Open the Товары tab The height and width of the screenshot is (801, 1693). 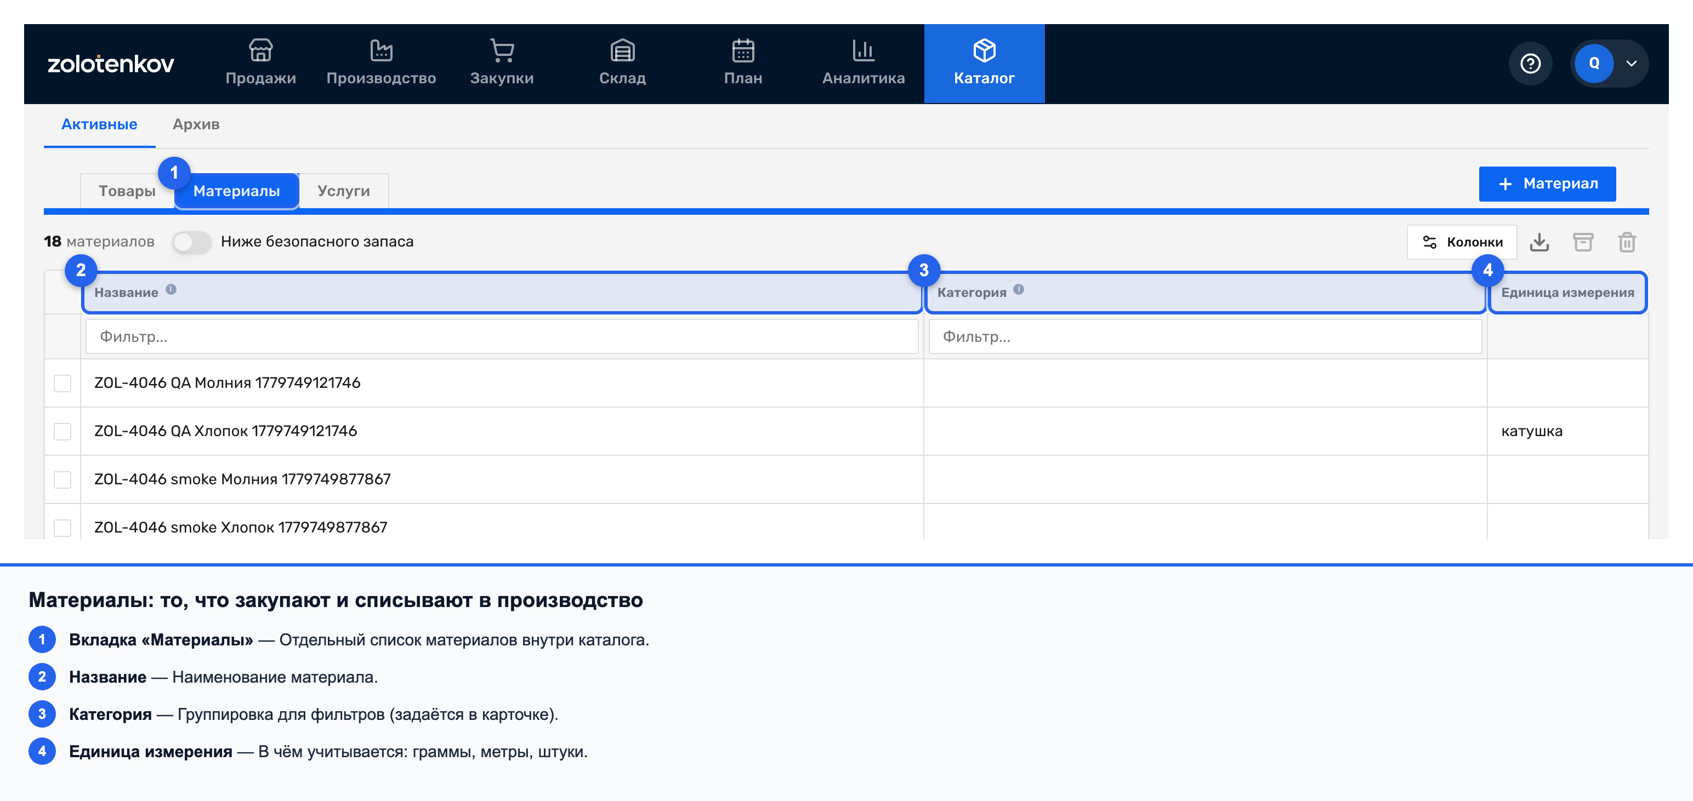click(x=127, y=191)
